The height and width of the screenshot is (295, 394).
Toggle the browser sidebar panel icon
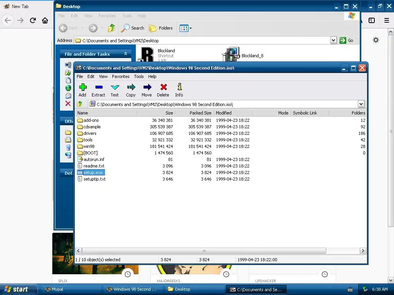coord(372,20)
